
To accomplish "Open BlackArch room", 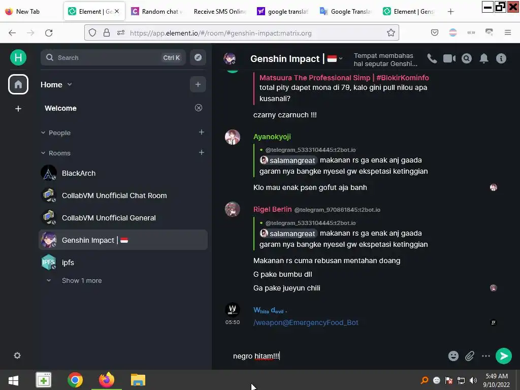I will pos(123,173).
